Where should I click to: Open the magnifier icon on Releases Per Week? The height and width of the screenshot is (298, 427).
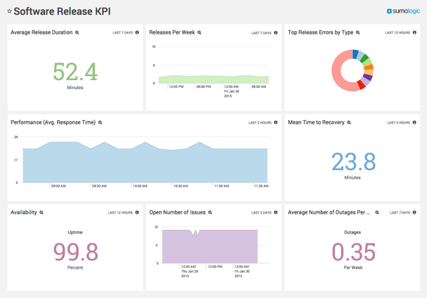coord(200,33)
